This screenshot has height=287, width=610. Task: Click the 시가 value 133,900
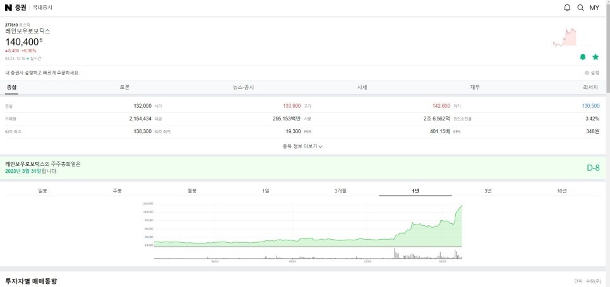click(x=292, y=105)
